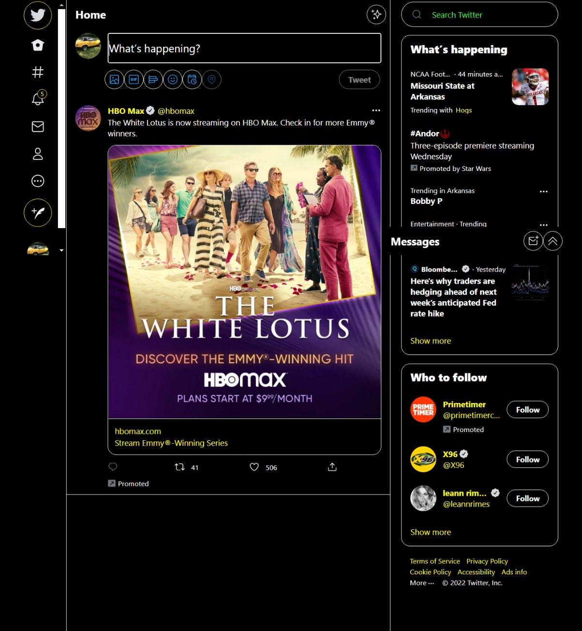
Task: Open footer More menu
Action: tap(422, 583)
